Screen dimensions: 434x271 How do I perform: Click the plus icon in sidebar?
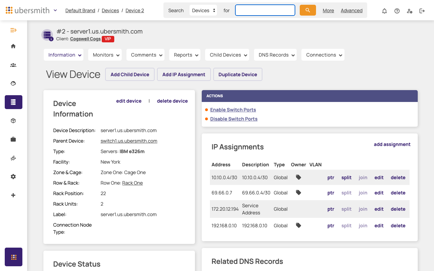13,195
